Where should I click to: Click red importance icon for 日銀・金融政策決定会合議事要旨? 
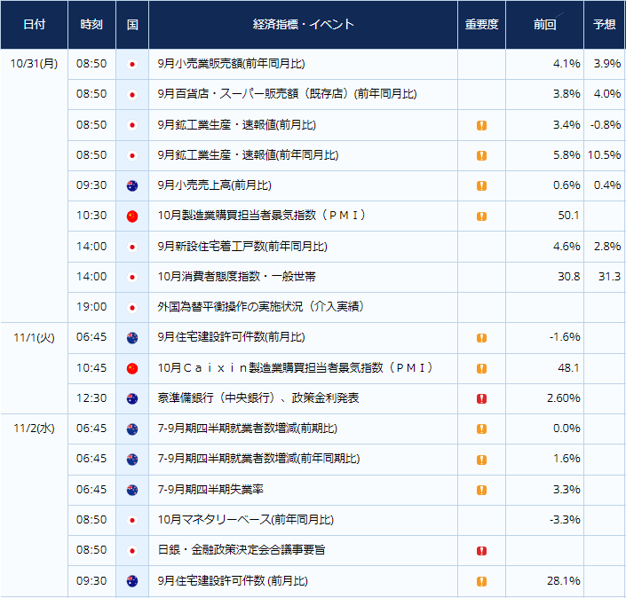point(481,551)
